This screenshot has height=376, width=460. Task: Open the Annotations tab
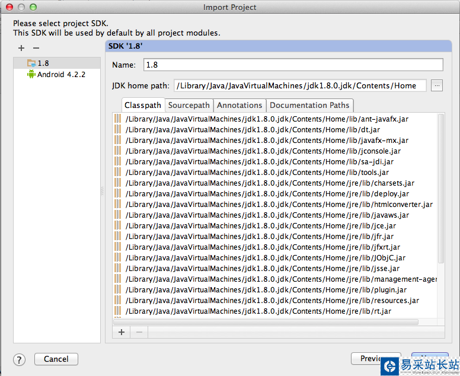tap(239, 106)
